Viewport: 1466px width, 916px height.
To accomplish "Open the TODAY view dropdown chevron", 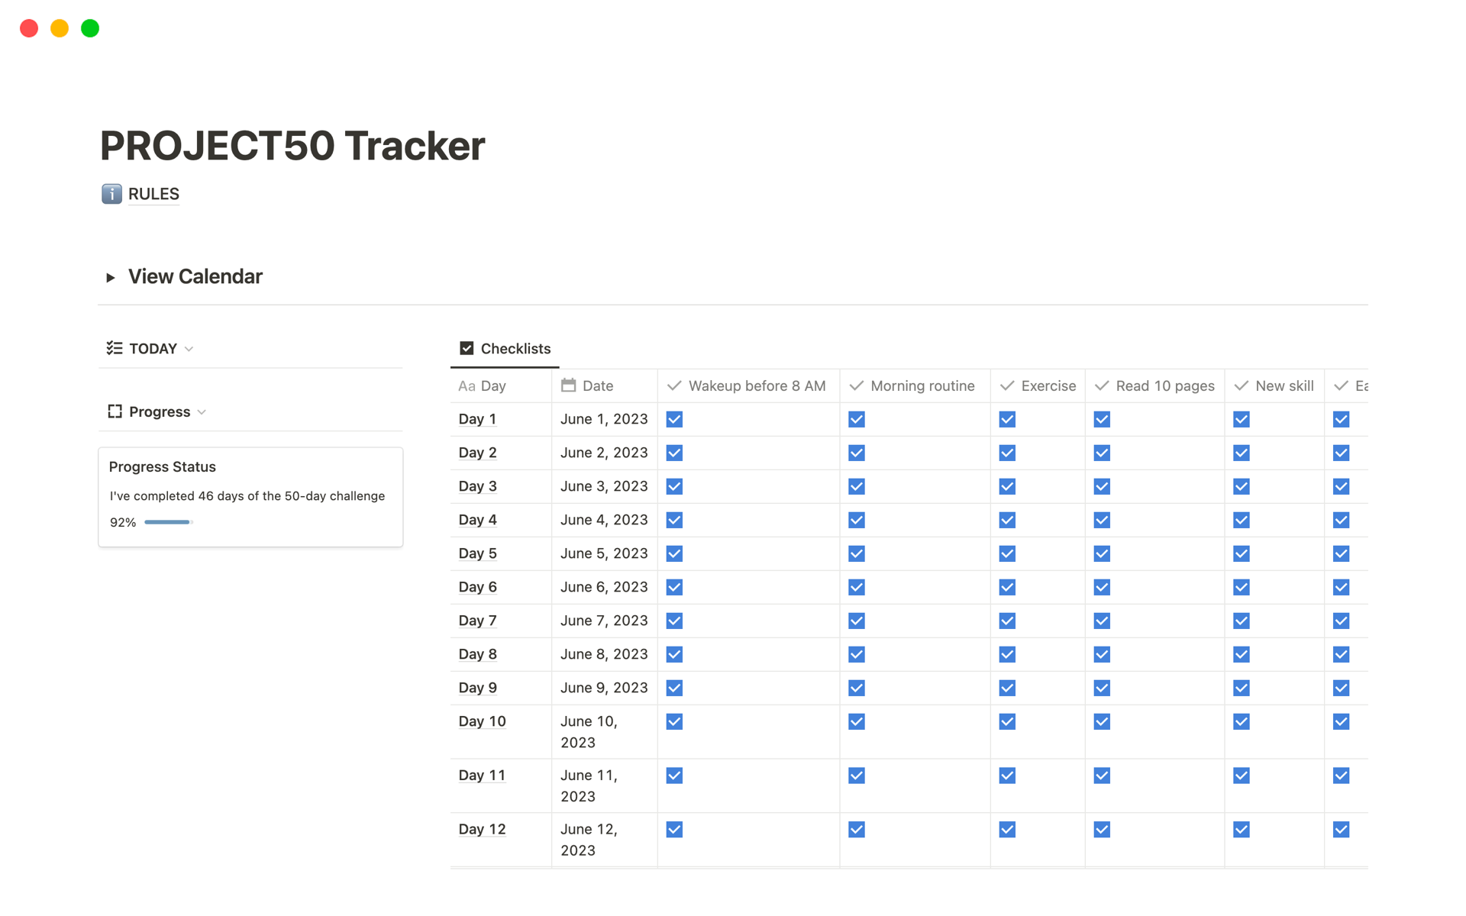I will click(x=189, y=349).
